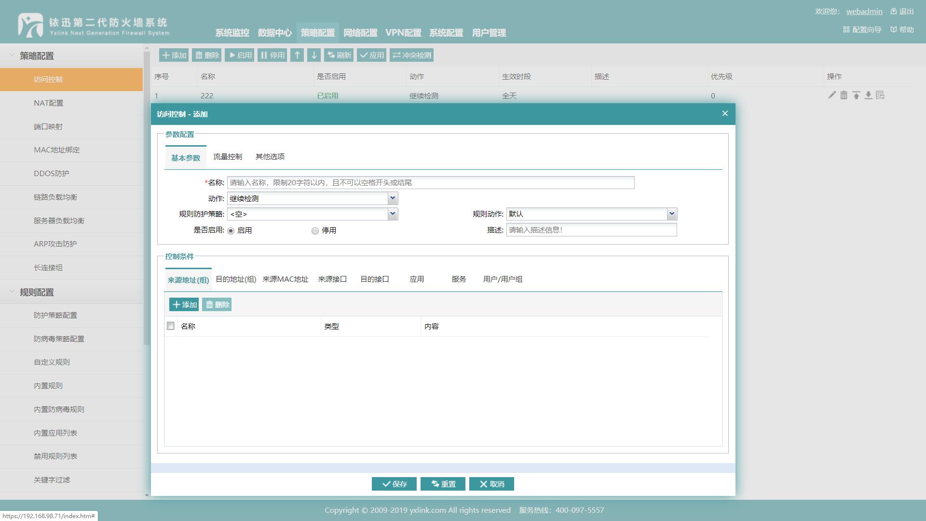Collapse the 规则配置 sidebar section
Image resolution: width=926 pixels, height=521 pixels.
12,292
